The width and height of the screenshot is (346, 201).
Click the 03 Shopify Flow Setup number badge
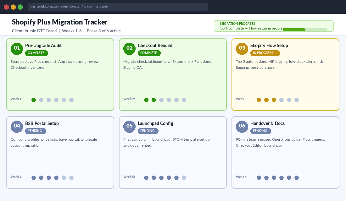tap(242, 49)
